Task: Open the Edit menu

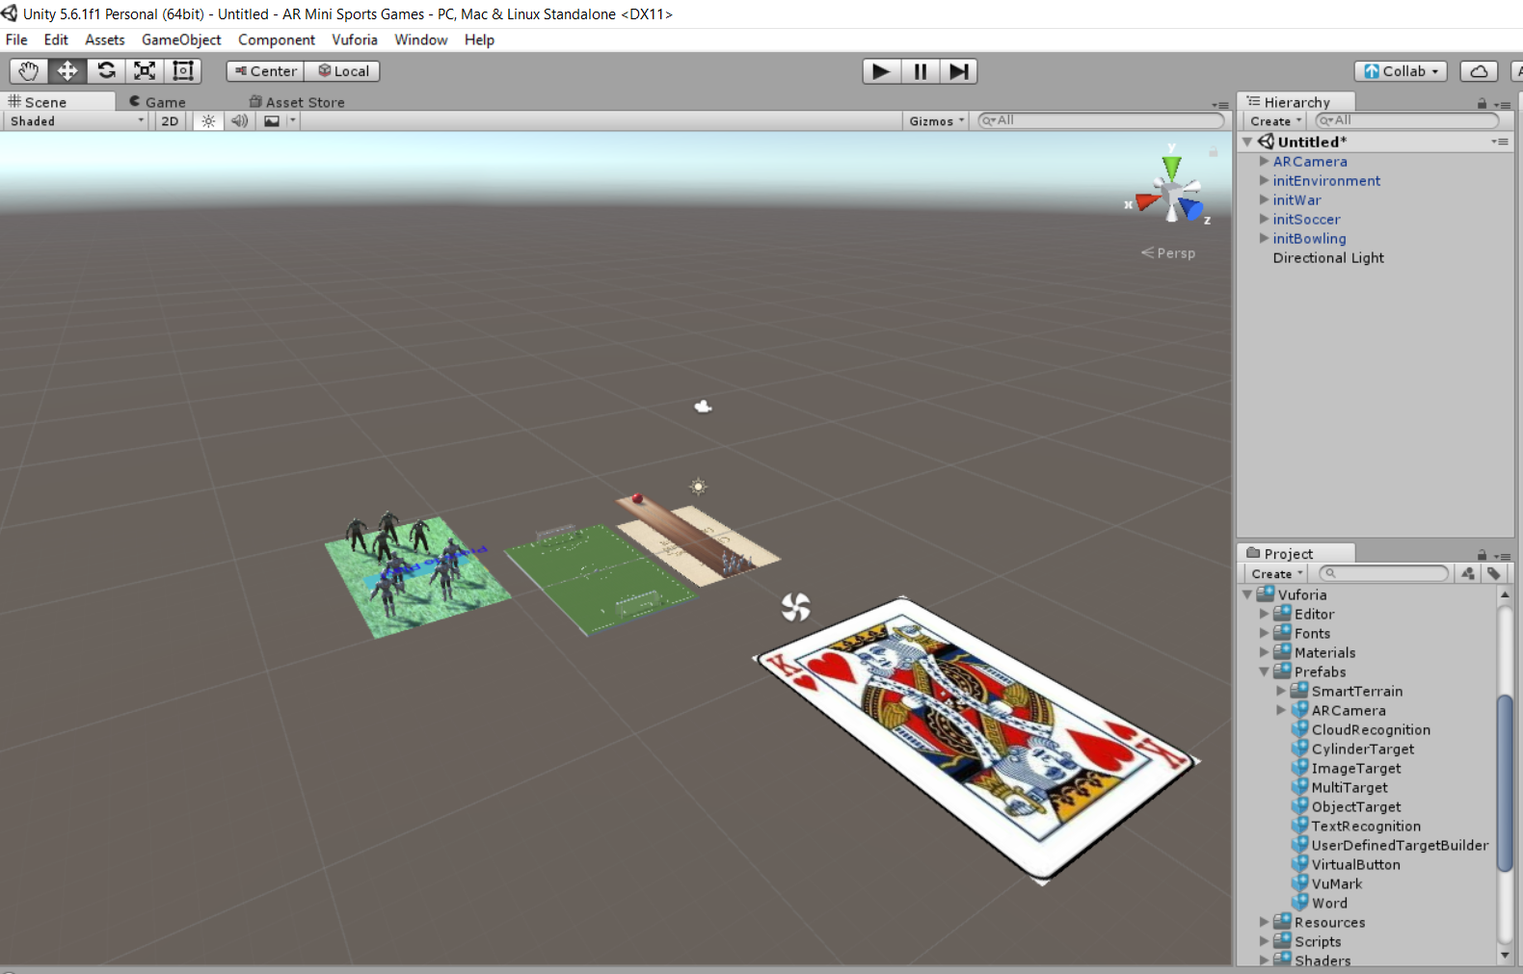Action: [x=56, y=39]
